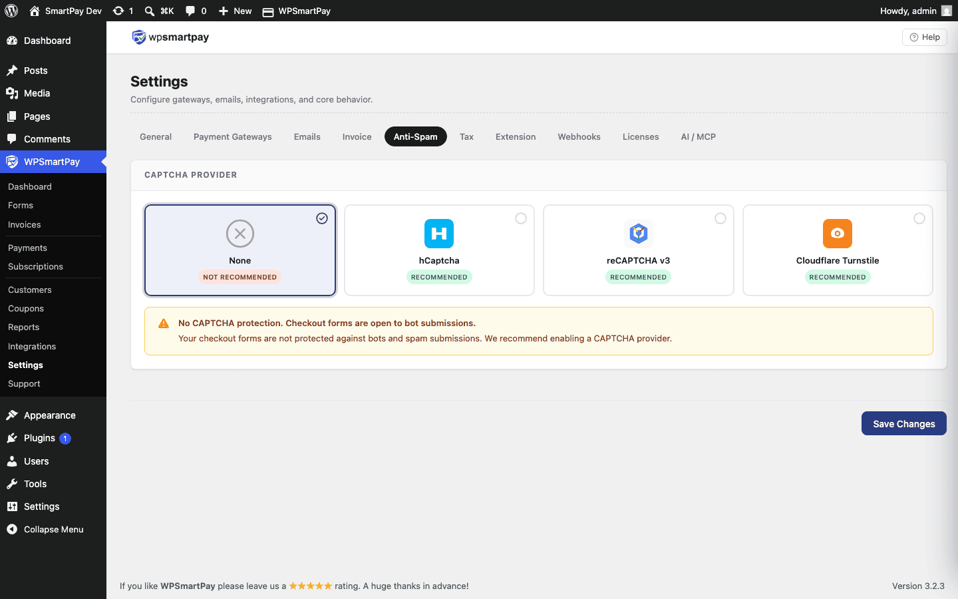Open the Emails tab
The image size is (958, 599).
click(x=307, y=136)
